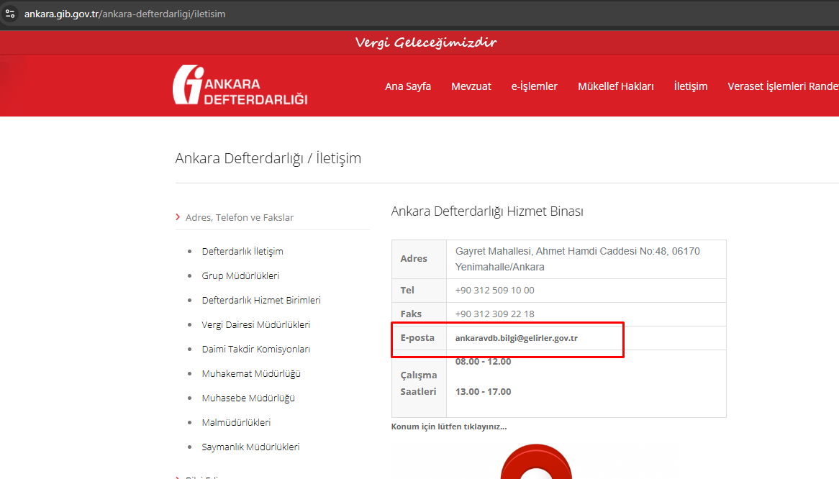Open the Mevzuat menu

click(471, 86)
